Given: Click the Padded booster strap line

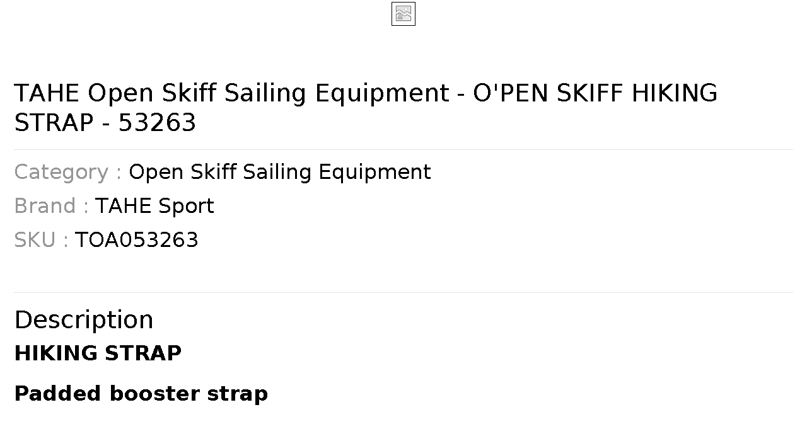Looking at the screenshot, I should (141, 394).
